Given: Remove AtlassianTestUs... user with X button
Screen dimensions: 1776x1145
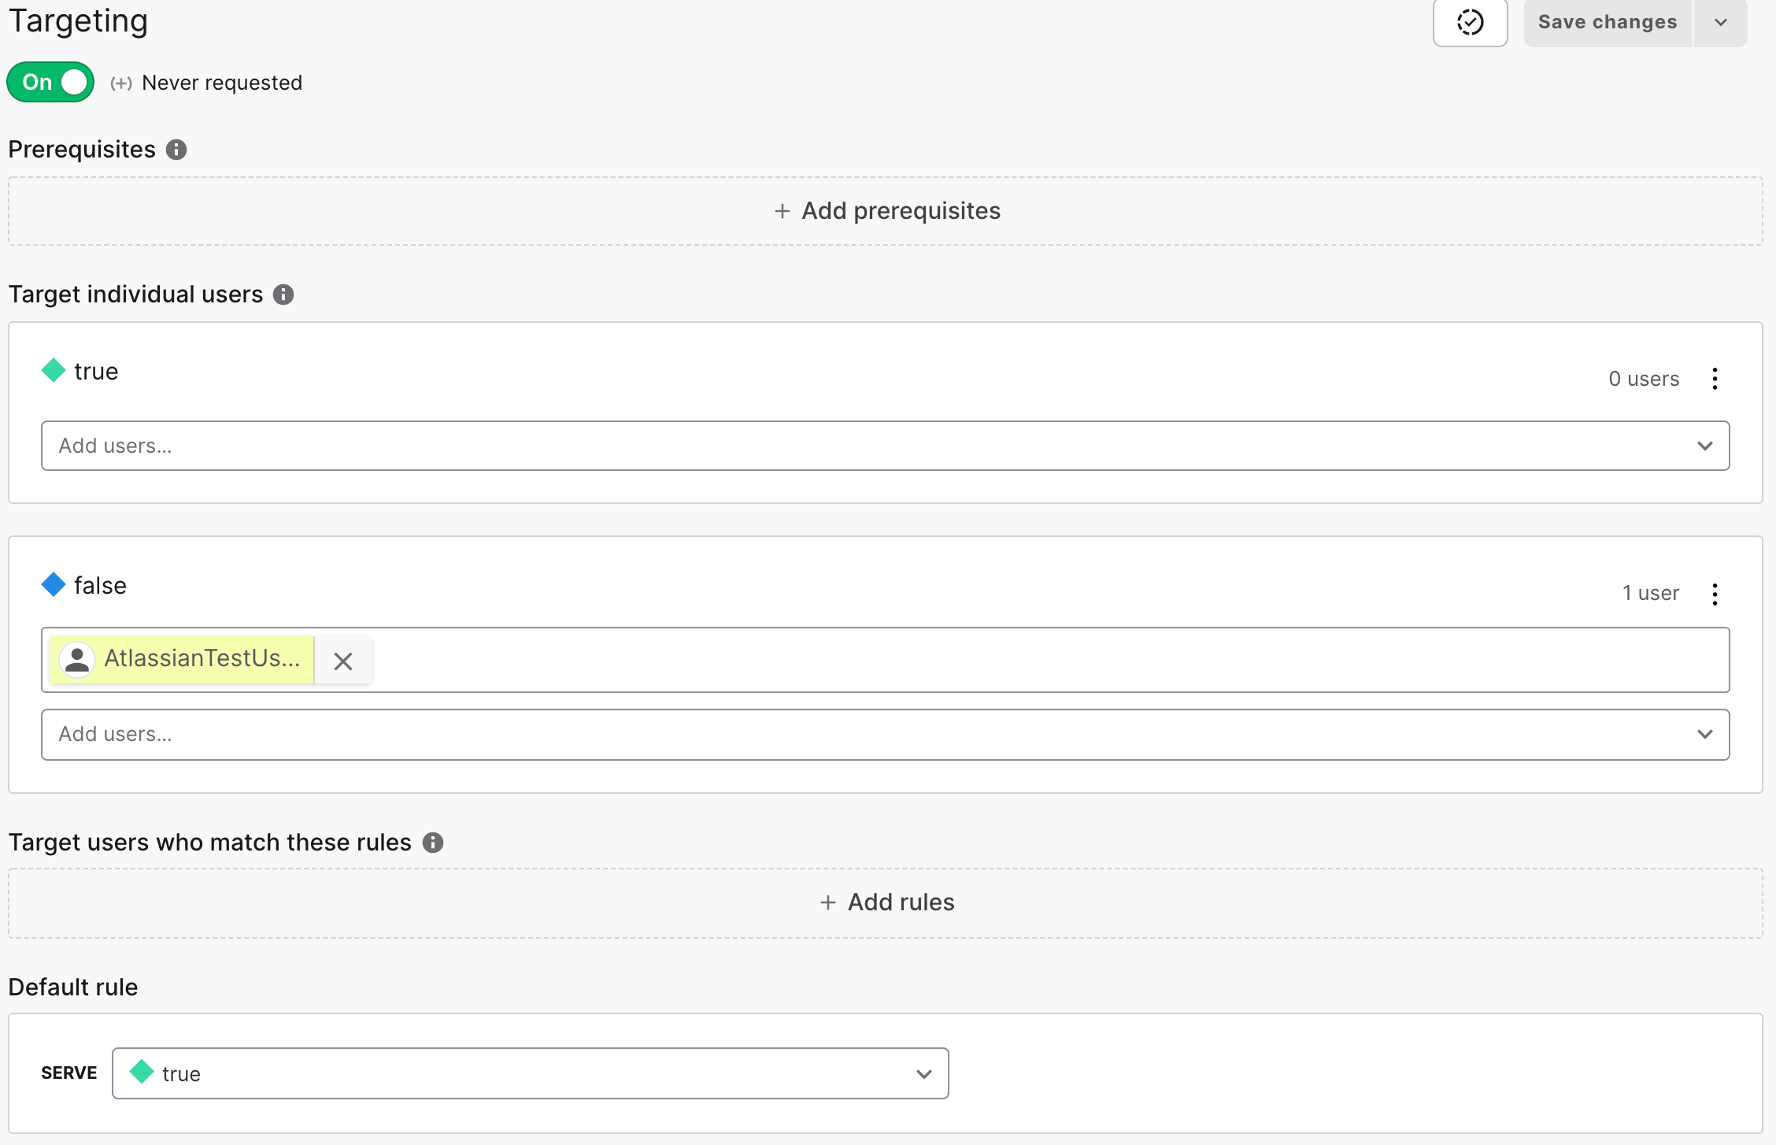Looking at the screenshot, I should tap(343, 661).
